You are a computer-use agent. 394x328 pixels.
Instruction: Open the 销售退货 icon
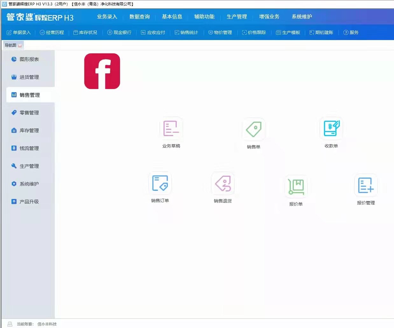tap(223, 184)
